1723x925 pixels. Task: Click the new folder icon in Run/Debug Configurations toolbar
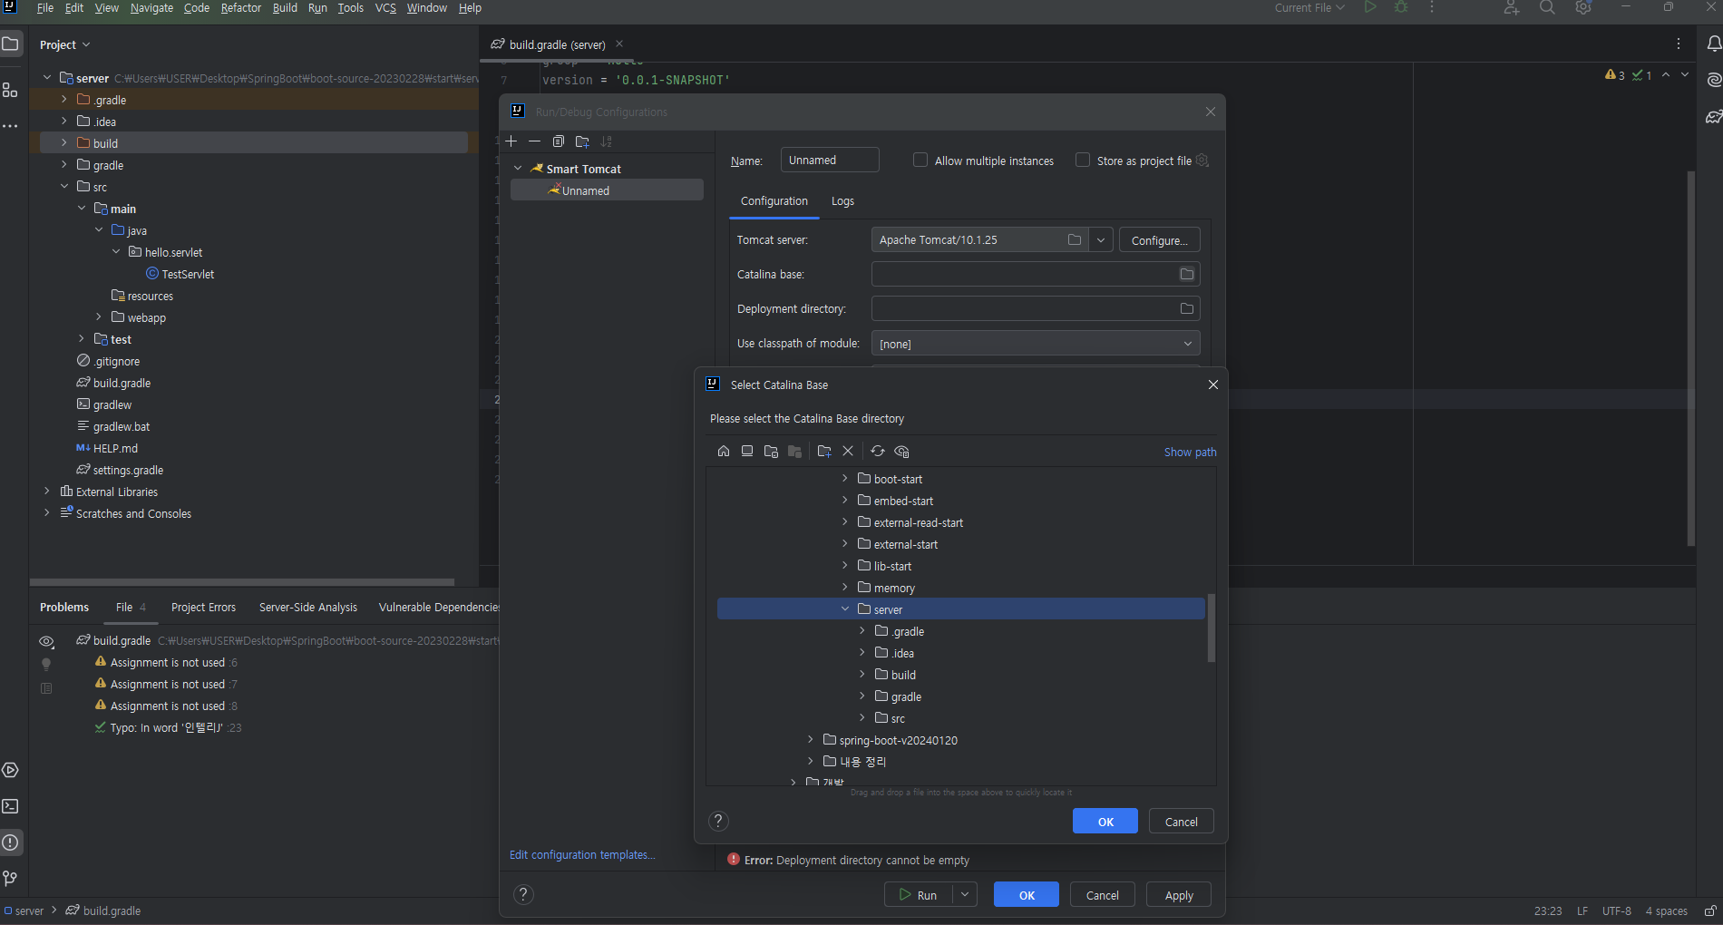(582, 141)
